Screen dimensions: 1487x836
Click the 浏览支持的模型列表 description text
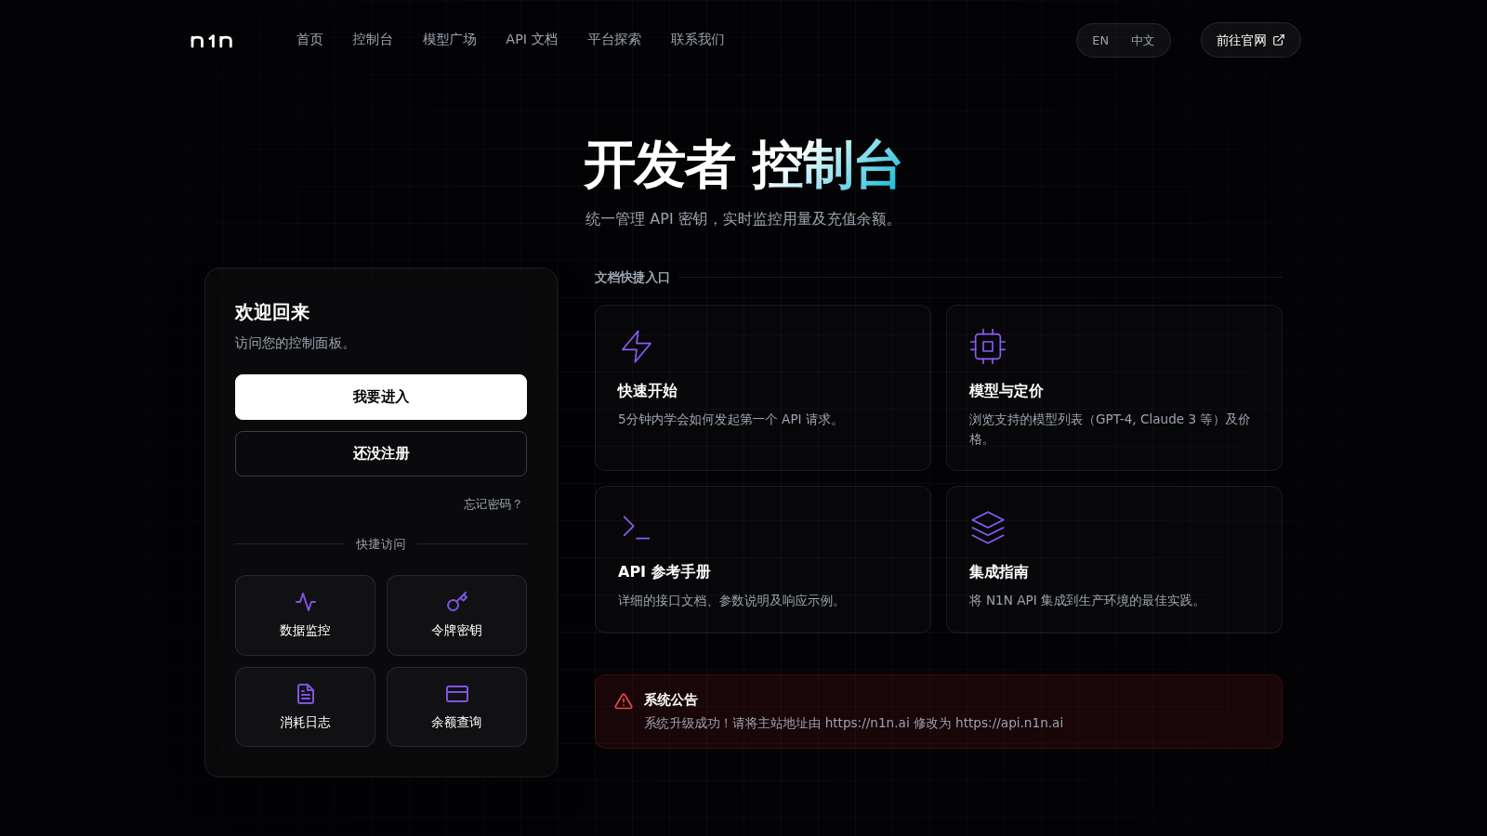1110,429
